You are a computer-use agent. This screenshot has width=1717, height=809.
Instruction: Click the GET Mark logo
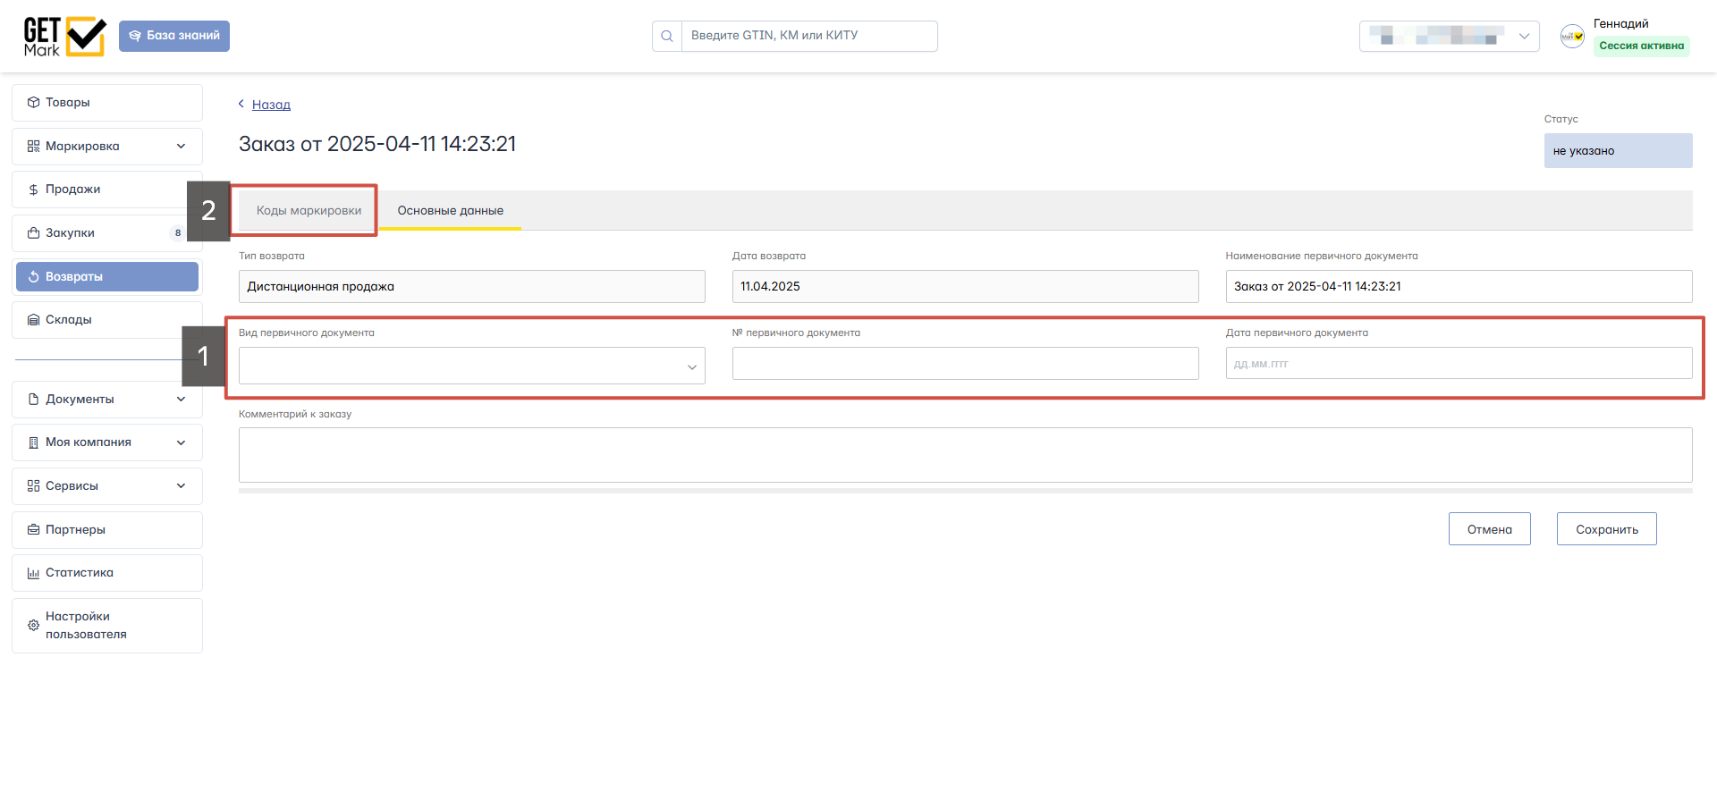(64, 37)
